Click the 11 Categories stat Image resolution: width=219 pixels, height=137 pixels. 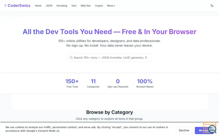[93, 83]
